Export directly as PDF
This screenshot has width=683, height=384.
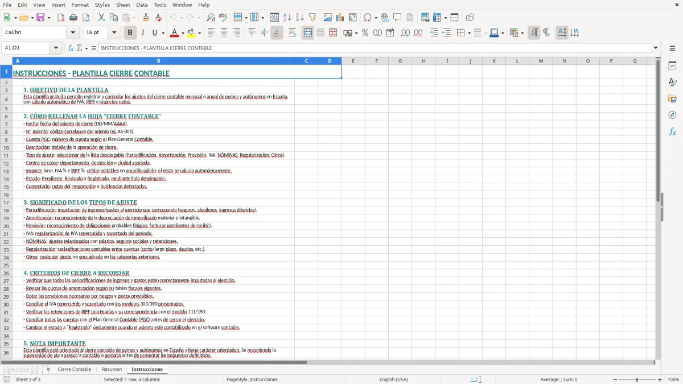(61, 18)
